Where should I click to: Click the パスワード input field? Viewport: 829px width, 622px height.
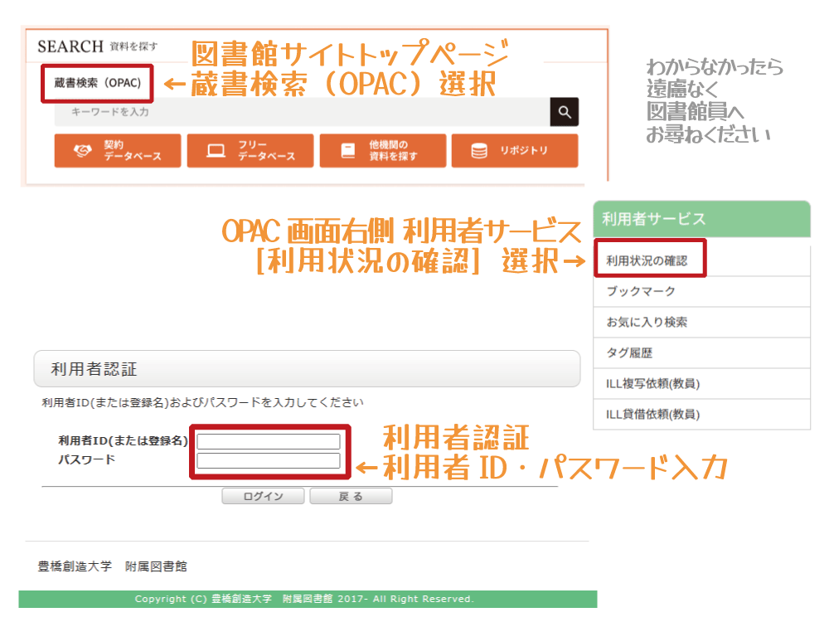[269, 460]
